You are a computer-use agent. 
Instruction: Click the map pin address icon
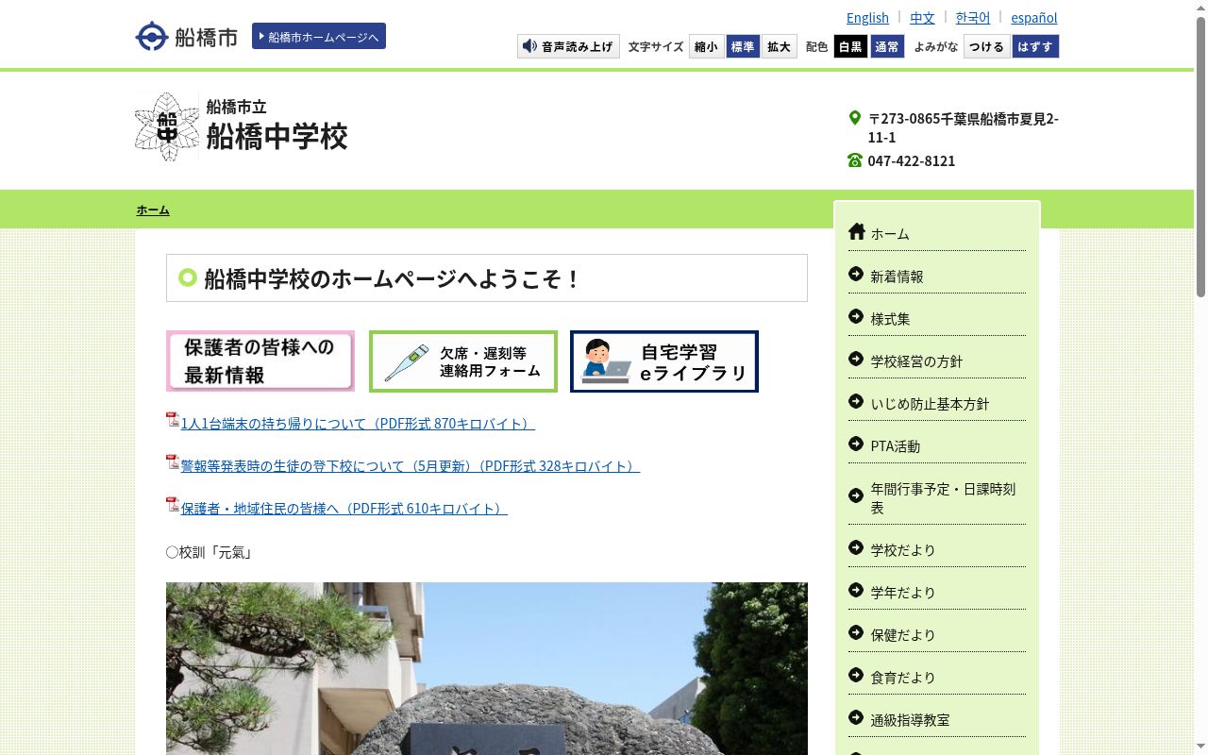tap(855, 118)
